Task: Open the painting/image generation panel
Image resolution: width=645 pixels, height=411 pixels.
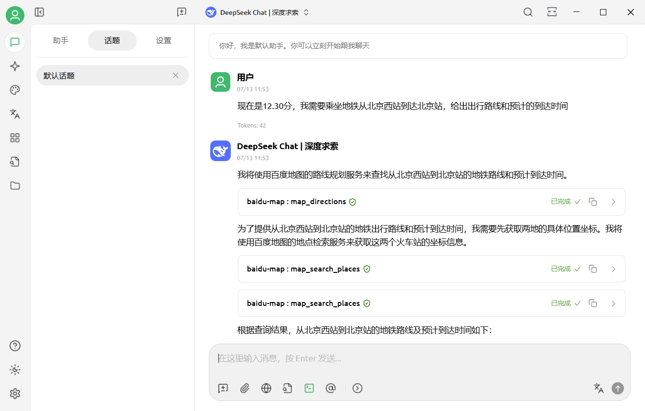Action: coord(15,90)
